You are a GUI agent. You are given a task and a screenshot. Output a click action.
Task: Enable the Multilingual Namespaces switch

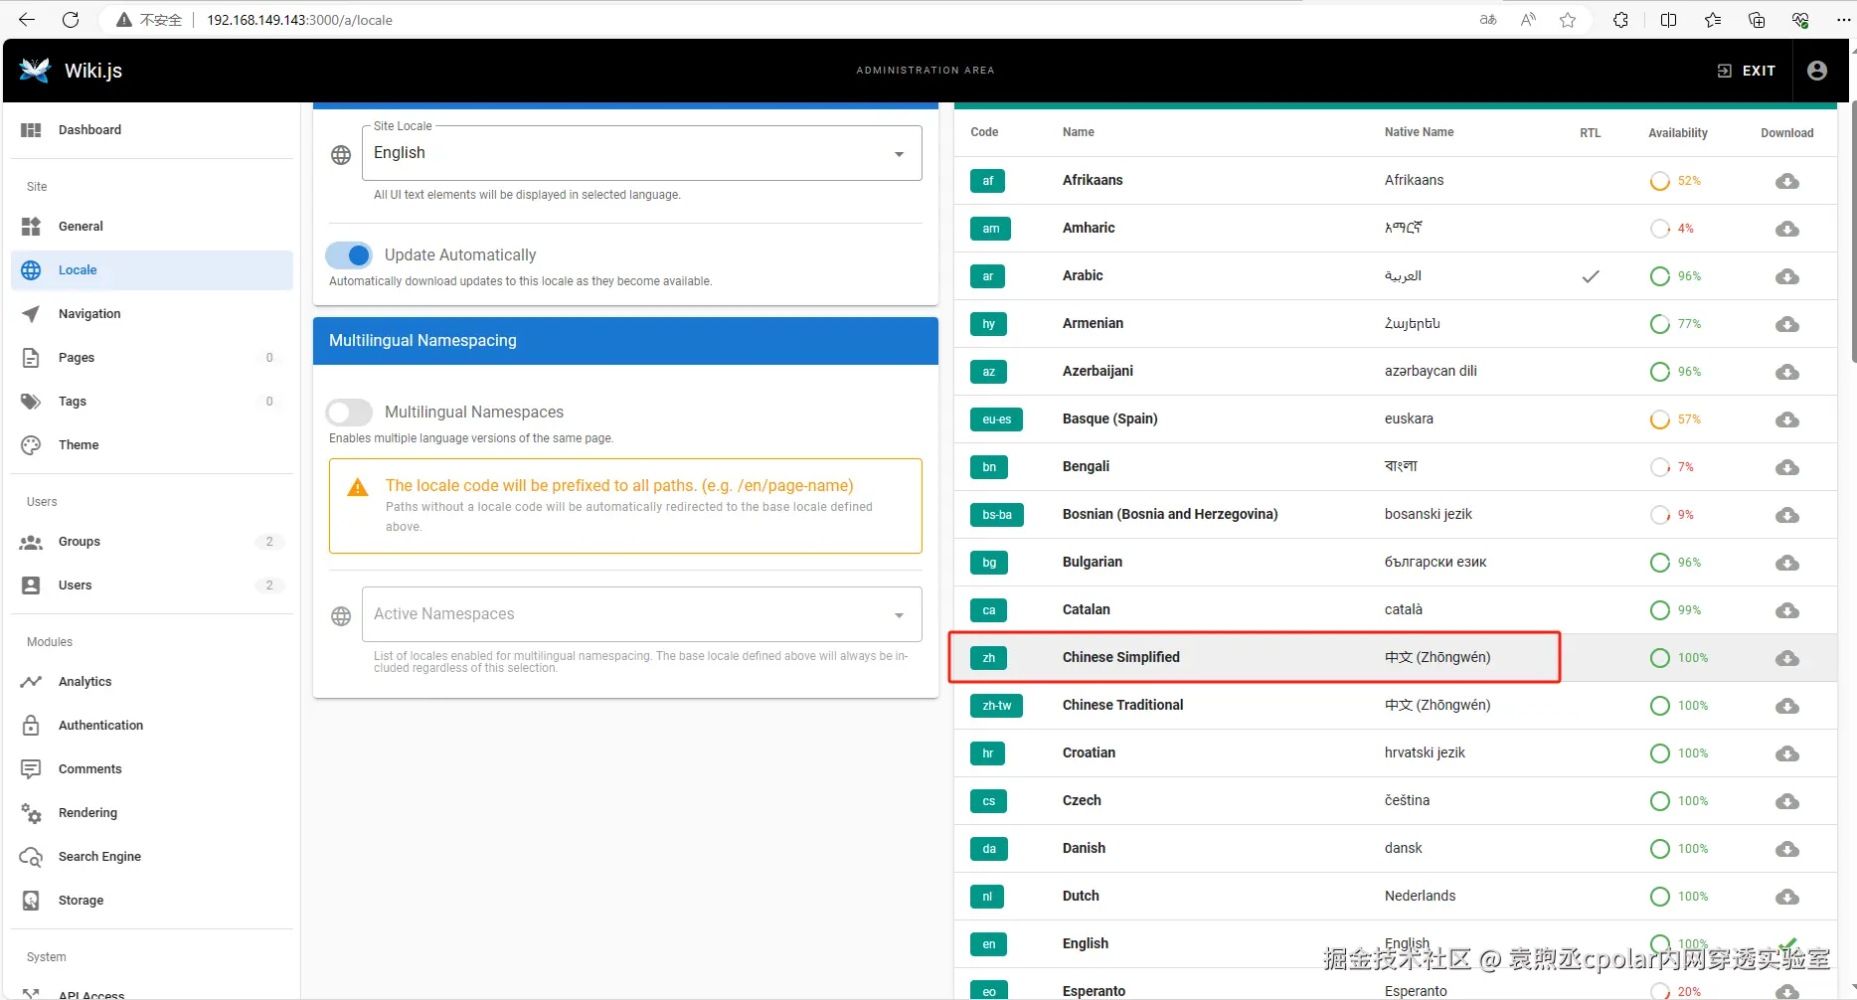(x=349, y=413)
